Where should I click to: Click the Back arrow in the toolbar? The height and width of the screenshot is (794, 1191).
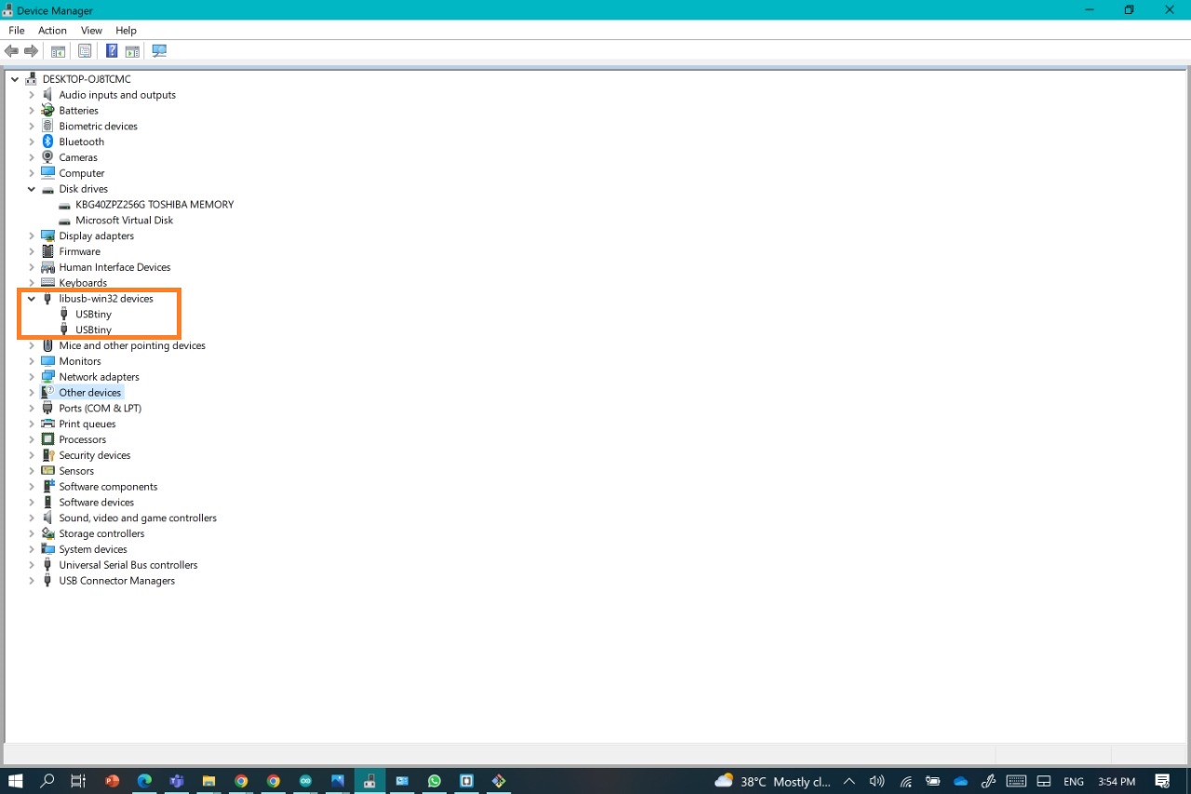tap(12, 51)
